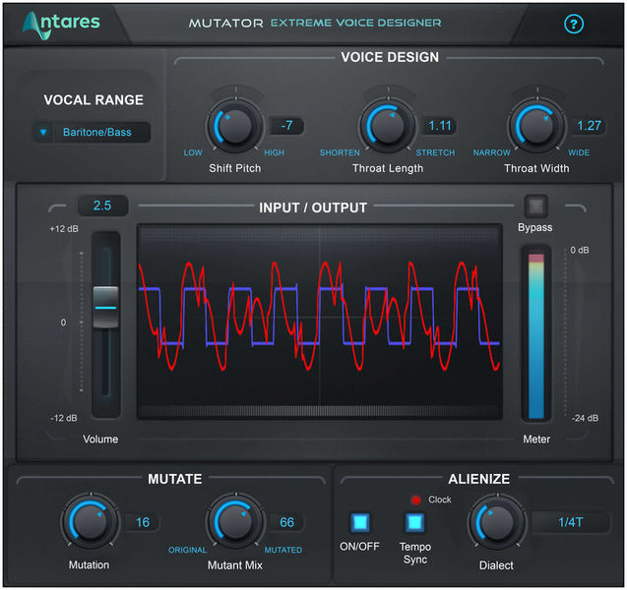
Task: Edit the Throat Width value 1.27
Action: [x=589, y=126]
